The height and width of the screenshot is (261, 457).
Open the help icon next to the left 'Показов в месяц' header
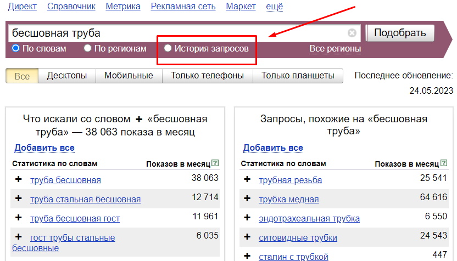click(x=215, y=163)
